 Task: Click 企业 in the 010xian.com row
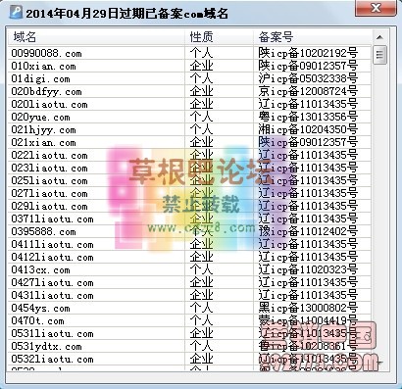tap(201, 66)
